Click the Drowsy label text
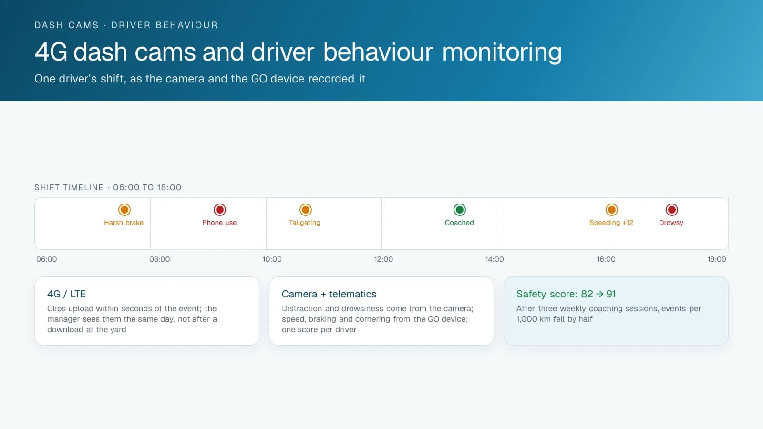Image resolution: width=763 pixels, height=429 pixels. point(671,223)
